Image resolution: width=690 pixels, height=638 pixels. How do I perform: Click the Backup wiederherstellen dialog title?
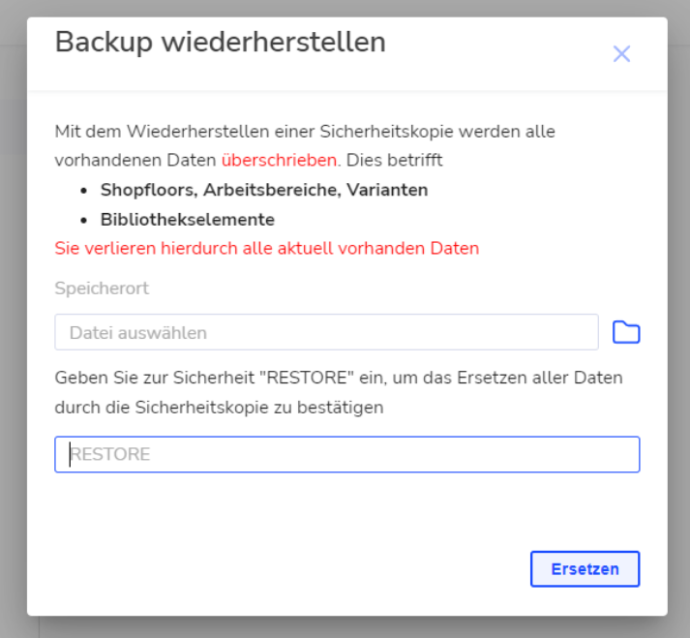[x=220, y=43]
